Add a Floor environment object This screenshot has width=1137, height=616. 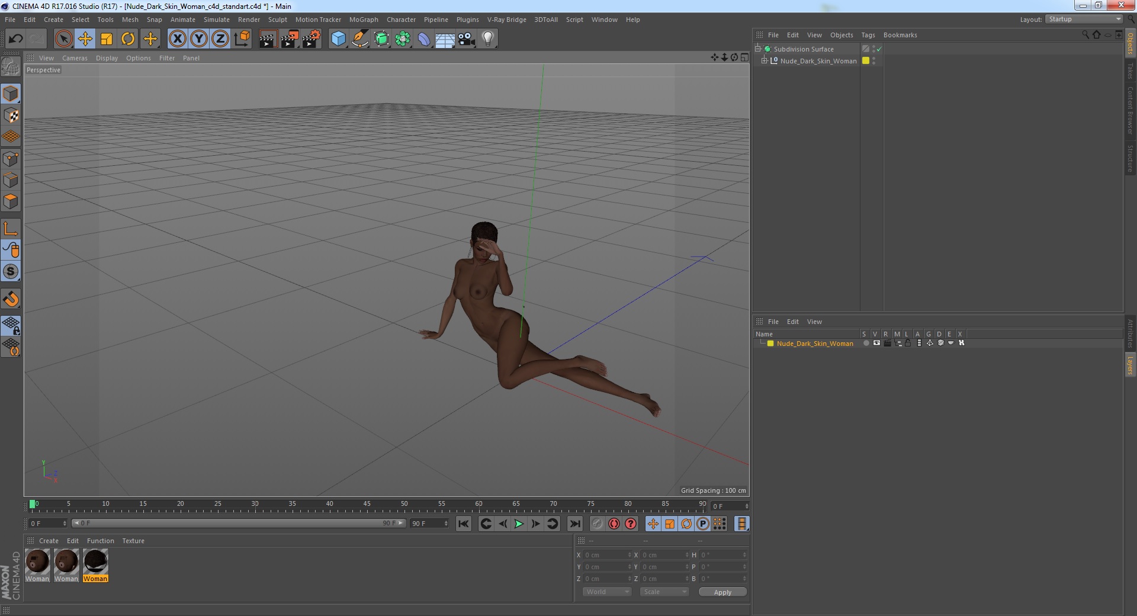[x=445, y=39]
